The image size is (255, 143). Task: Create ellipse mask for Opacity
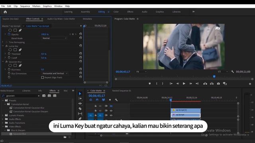click(x=10, y=30)
